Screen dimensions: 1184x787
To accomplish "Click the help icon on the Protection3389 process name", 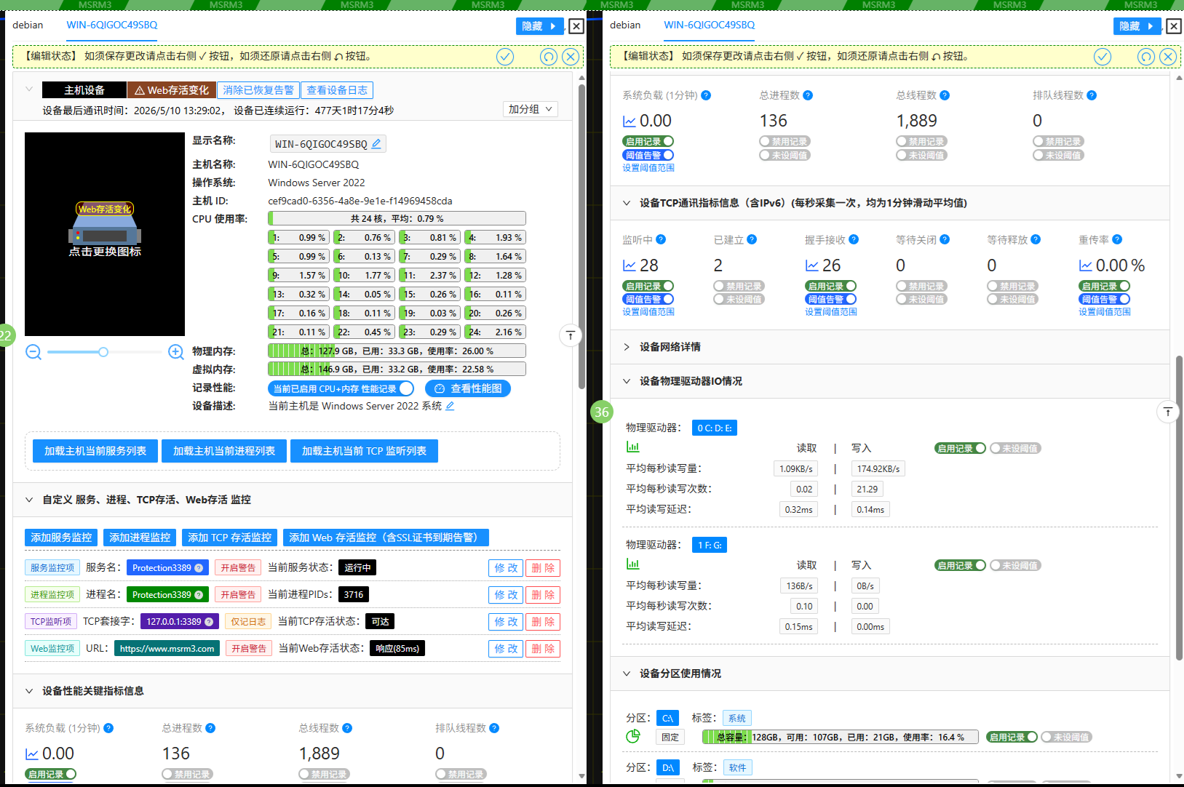I will tap(199, 595).
